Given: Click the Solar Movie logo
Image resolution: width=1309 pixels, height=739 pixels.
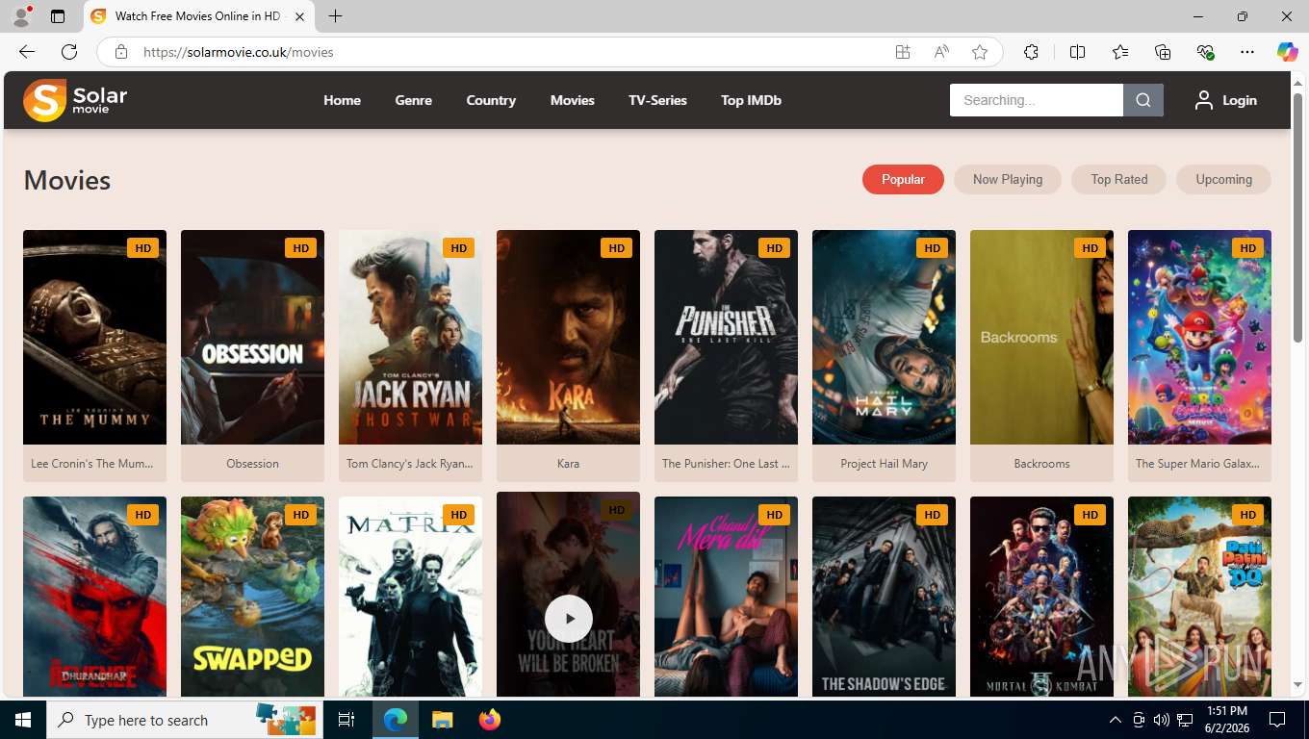Looking at the screenshot, I should click(75, 100).
